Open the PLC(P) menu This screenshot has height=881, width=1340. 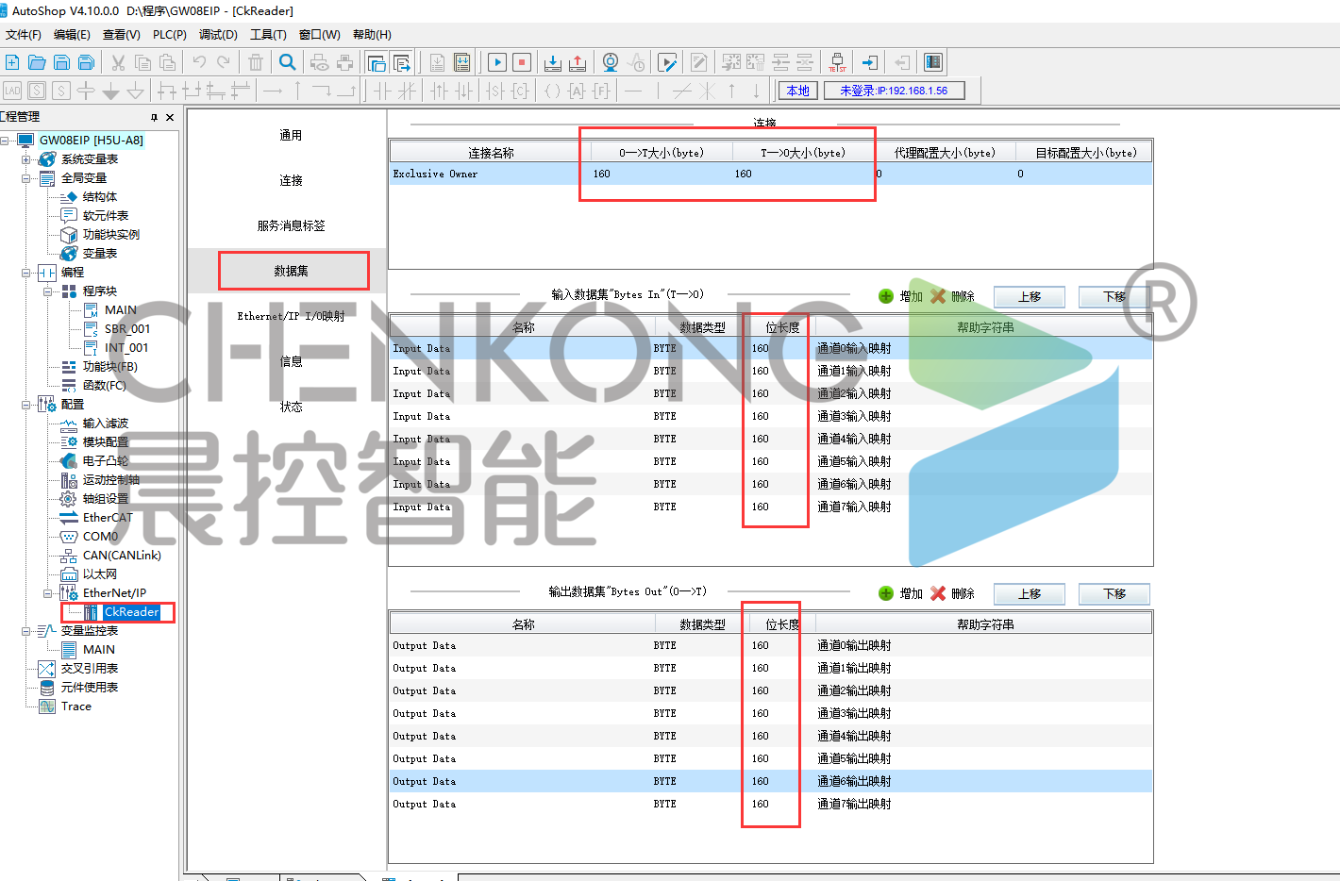coord(170,35)
